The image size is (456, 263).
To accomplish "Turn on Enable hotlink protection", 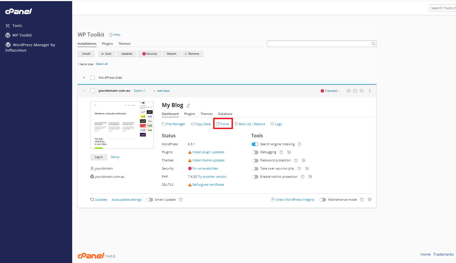I will click(255, 177).
